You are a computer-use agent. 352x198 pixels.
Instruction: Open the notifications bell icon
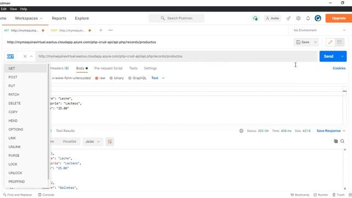point(308,18)
